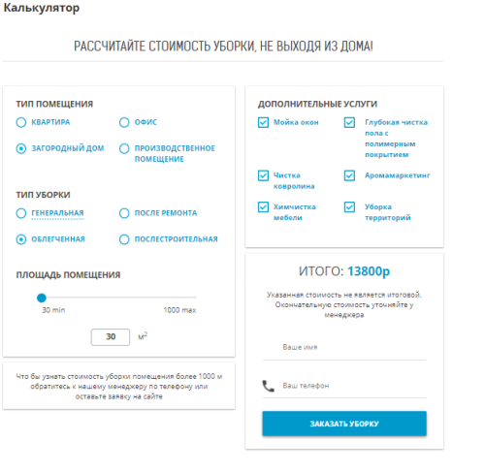Screen dimensions: 485x472
Task: Click the area slider handle
Action: click(x=42, y=298)
